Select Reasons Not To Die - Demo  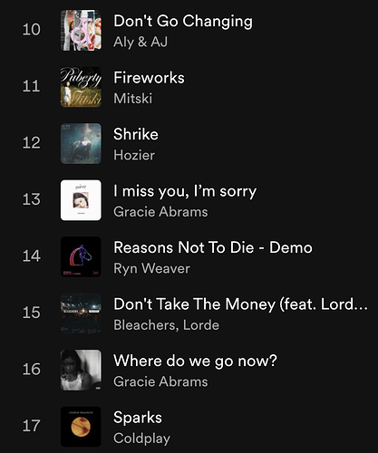(x=213, y=247)
